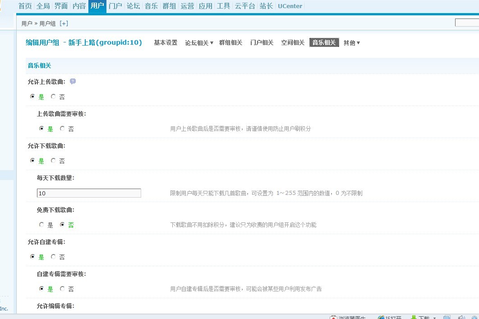Click the 每天下载数量 input field

(x=89, y=193)
